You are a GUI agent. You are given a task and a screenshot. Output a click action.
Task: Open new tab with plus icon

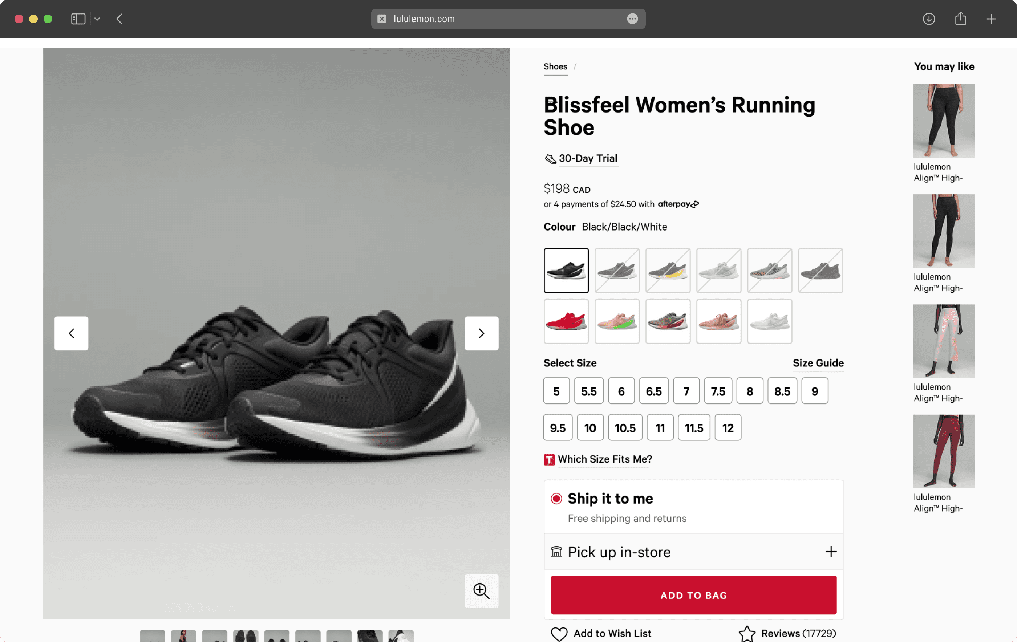click(991, 19)
